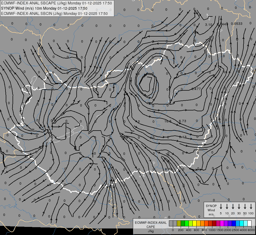Pick the pure yellow CAPE scale swatch
Viewport: 256px width, 235px height.
tap(195, 223)
